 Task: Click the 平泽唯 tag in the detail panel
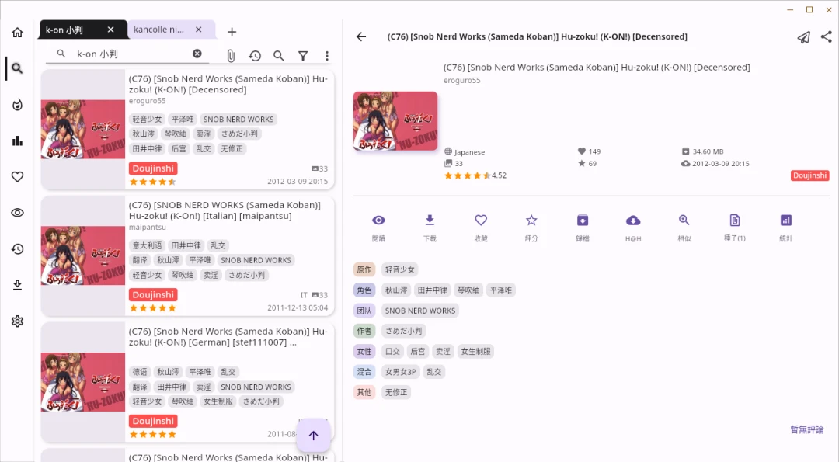pyautogui.click(x=501, y=290)
